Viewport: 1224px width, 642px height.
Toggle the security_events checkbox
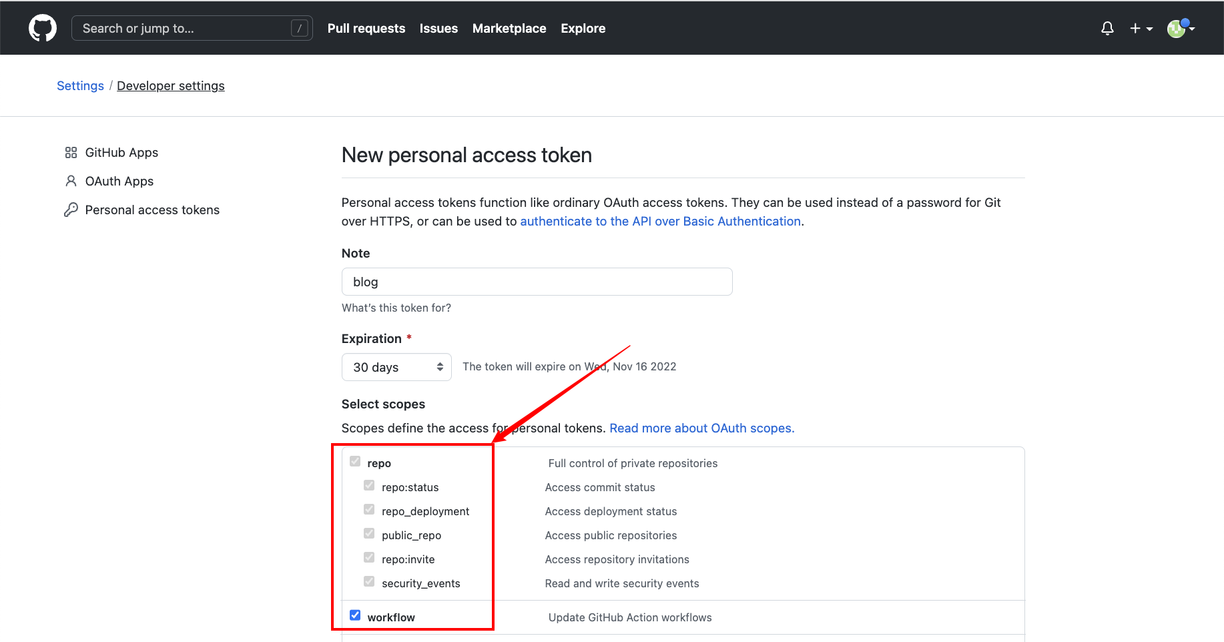coord(369,581)
